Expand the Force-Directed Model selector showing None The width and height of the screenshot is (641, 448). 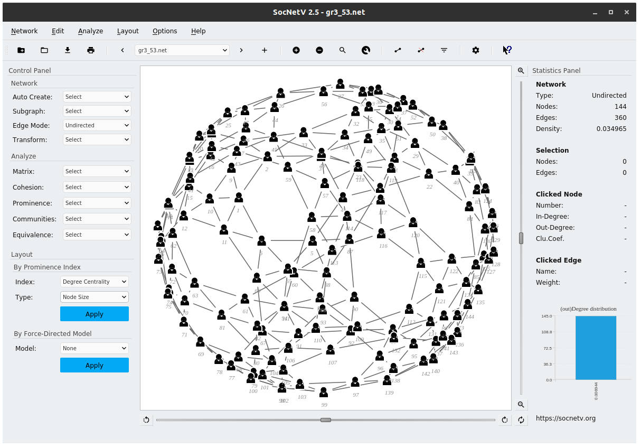click(x=94, y=348)
